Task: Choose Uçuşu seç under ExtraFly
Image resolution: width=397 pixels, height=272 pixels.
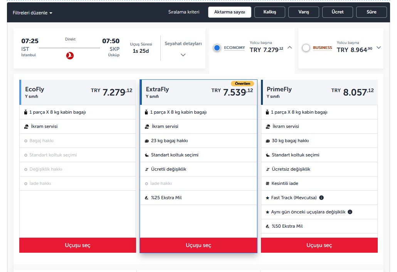Action: [x=198, y=245]
